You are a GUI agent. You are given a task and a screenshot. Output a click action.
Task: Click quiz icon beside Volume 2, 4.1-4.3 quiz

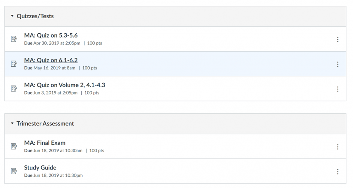[14, 88]
